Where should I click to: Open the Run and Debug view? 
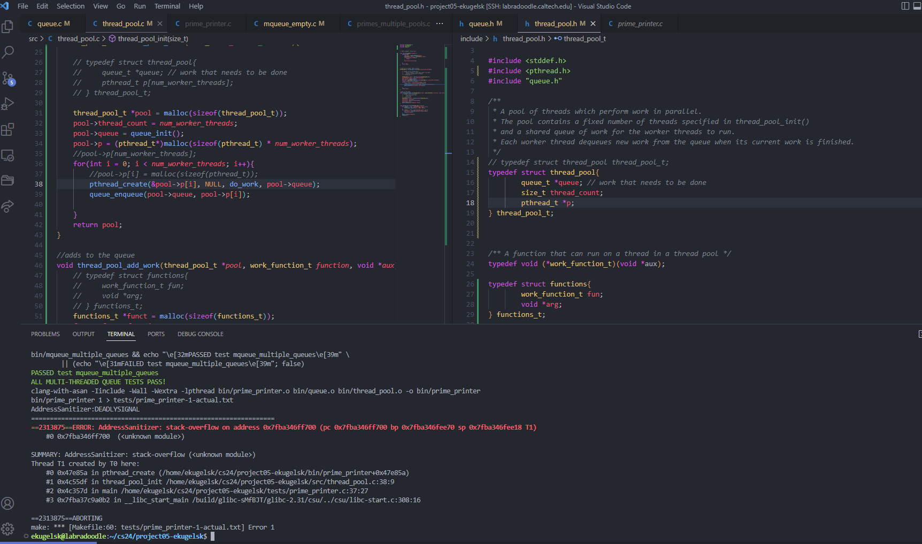coord(8,104)
